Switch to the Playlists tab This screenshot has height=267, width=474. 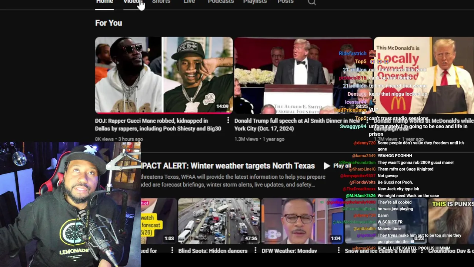pyautogui.click(x=255, y=2)
